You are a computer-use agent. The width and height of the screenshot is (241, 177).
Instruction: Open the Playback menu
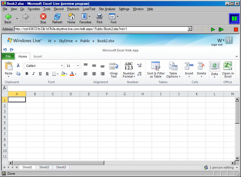coord(73,9)
